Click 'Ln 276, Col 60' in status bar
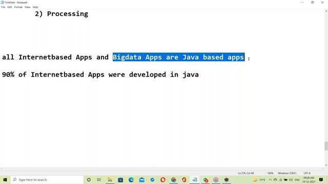 [246, 173]
